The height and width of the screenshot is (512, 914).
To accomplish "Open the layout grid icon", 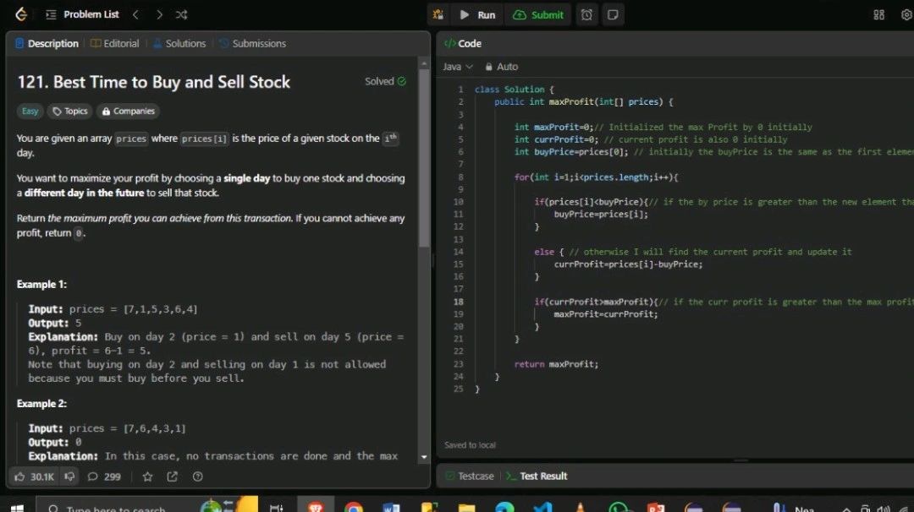I will tap(879, 14).
